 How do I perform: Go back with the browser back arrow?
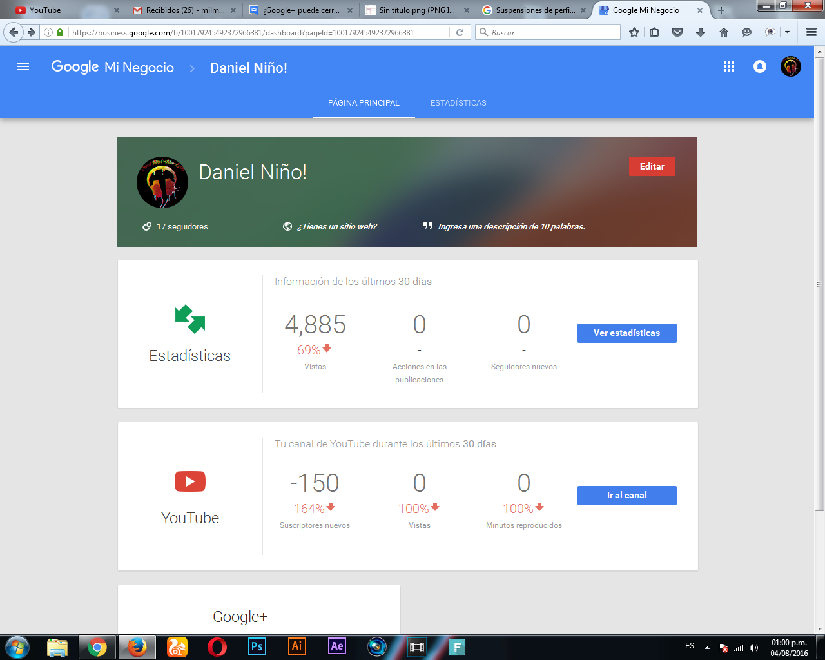(14, 32)
